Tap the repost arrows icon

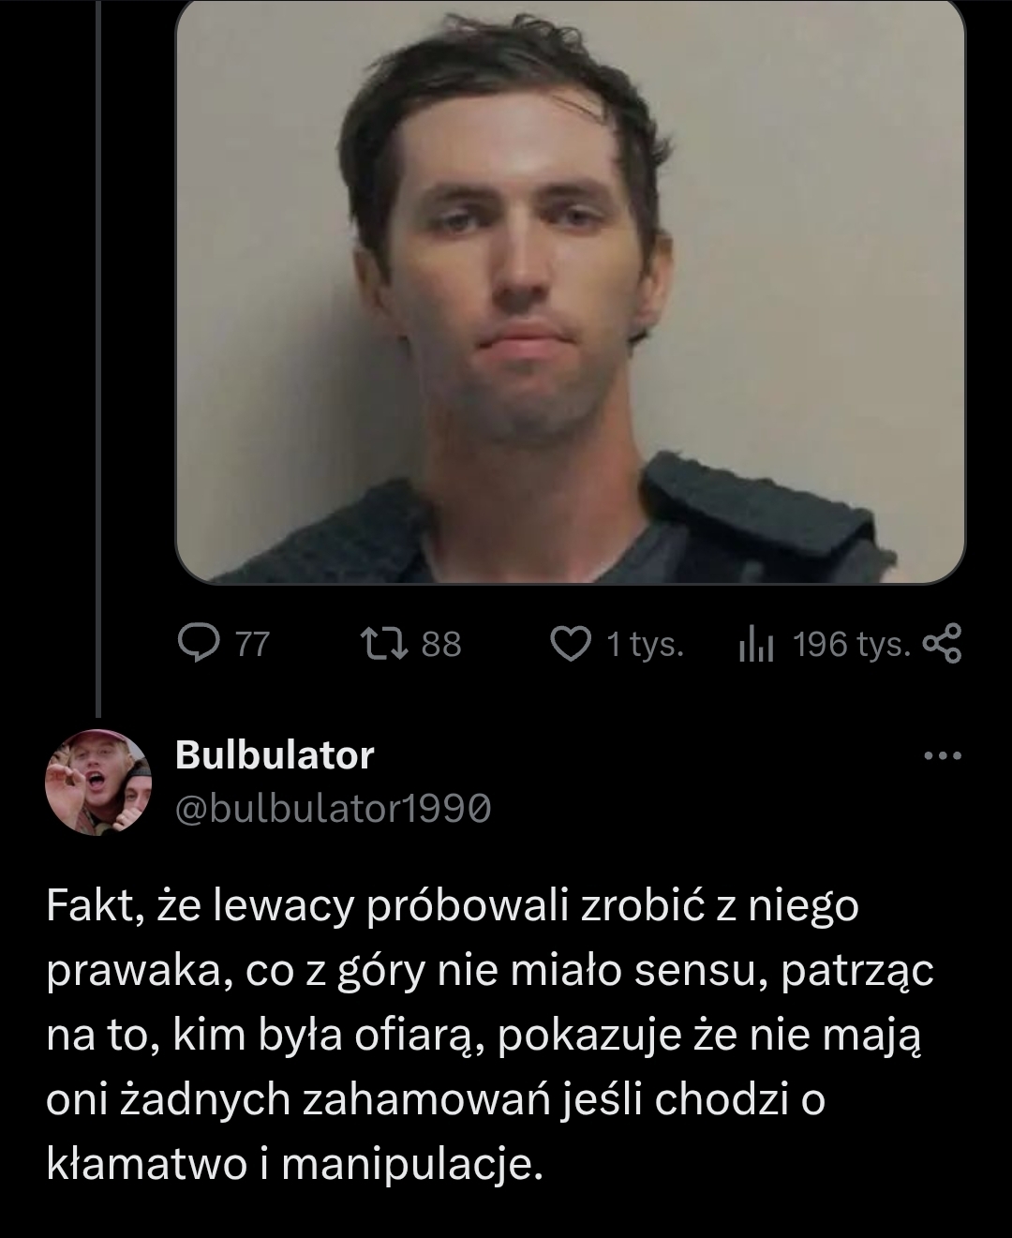(385, 644)
